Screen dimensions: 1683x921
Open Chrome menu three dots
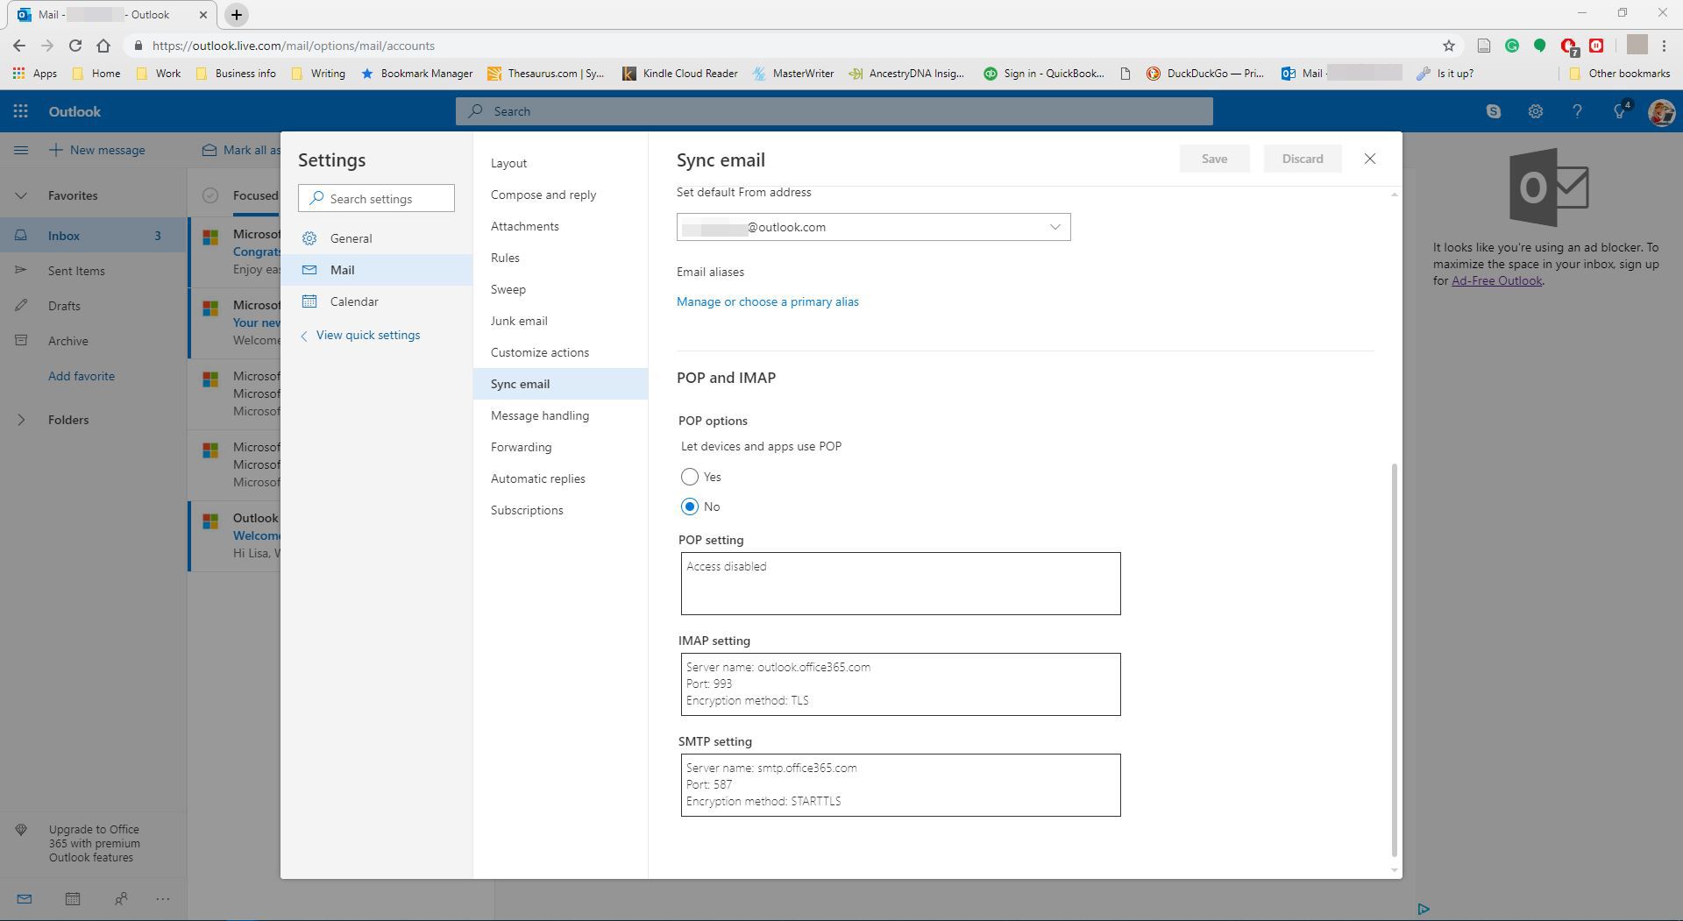[x=1664, y=46]
